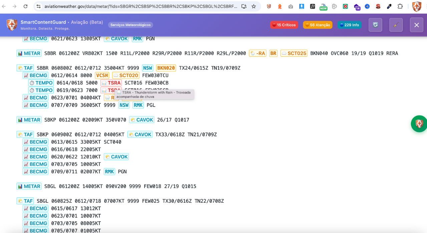Click the BKN020 tag in SBBR TAF
The width and height of the screenshot is (427, 233).
coord(166,68)
